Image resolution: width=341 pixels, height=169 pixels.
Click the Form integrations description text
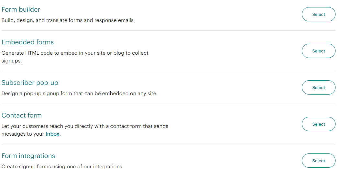(x=62, y=167)
